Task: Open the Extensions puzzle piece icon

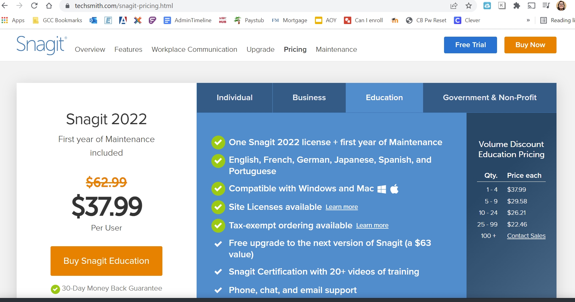Action: (517, 6)
